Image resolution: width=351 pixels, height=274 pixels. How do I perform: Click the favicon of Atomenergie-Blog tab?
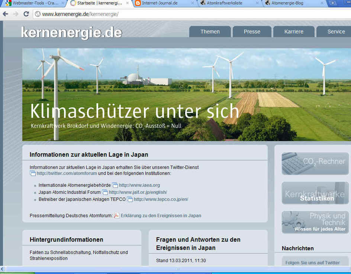point(267,3)
